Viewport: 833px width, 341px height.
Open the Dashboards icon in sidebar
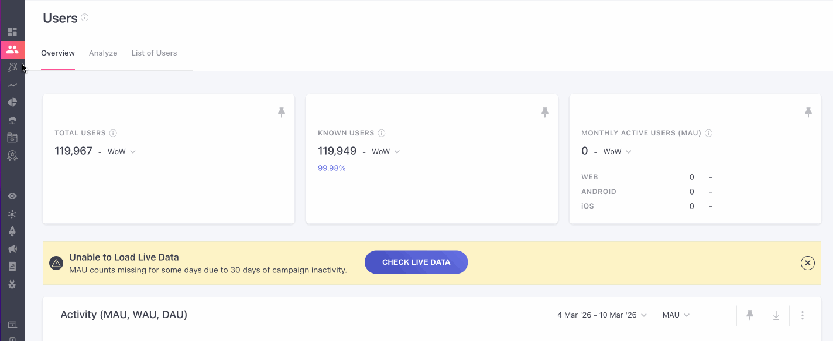[12, 32]
